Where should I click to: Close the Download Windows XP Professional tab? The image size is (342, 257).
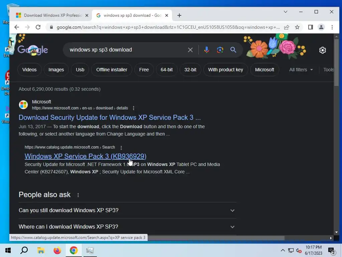[x=87, y=15]
